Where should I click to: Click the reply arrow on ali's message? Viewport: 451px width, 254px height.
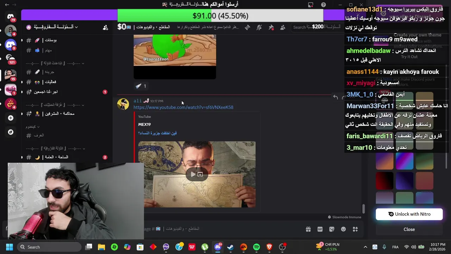click(x=335, y=97)
